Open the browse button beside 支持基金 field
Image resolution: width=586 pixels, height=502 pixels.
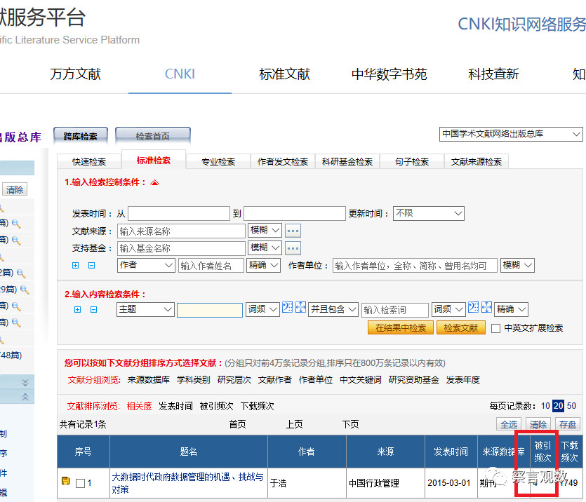click(x=293, y=248)
